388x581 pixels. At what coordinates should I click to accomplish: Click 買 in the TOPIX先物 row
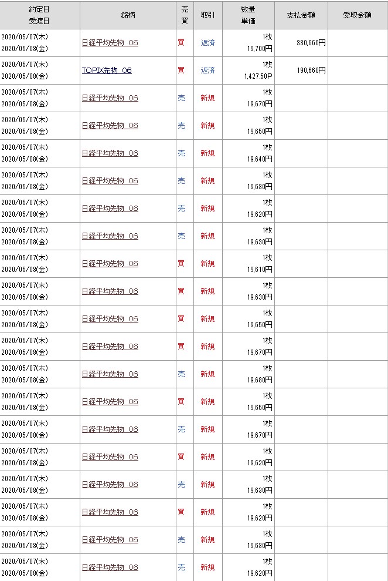click(x=181, y=70)
